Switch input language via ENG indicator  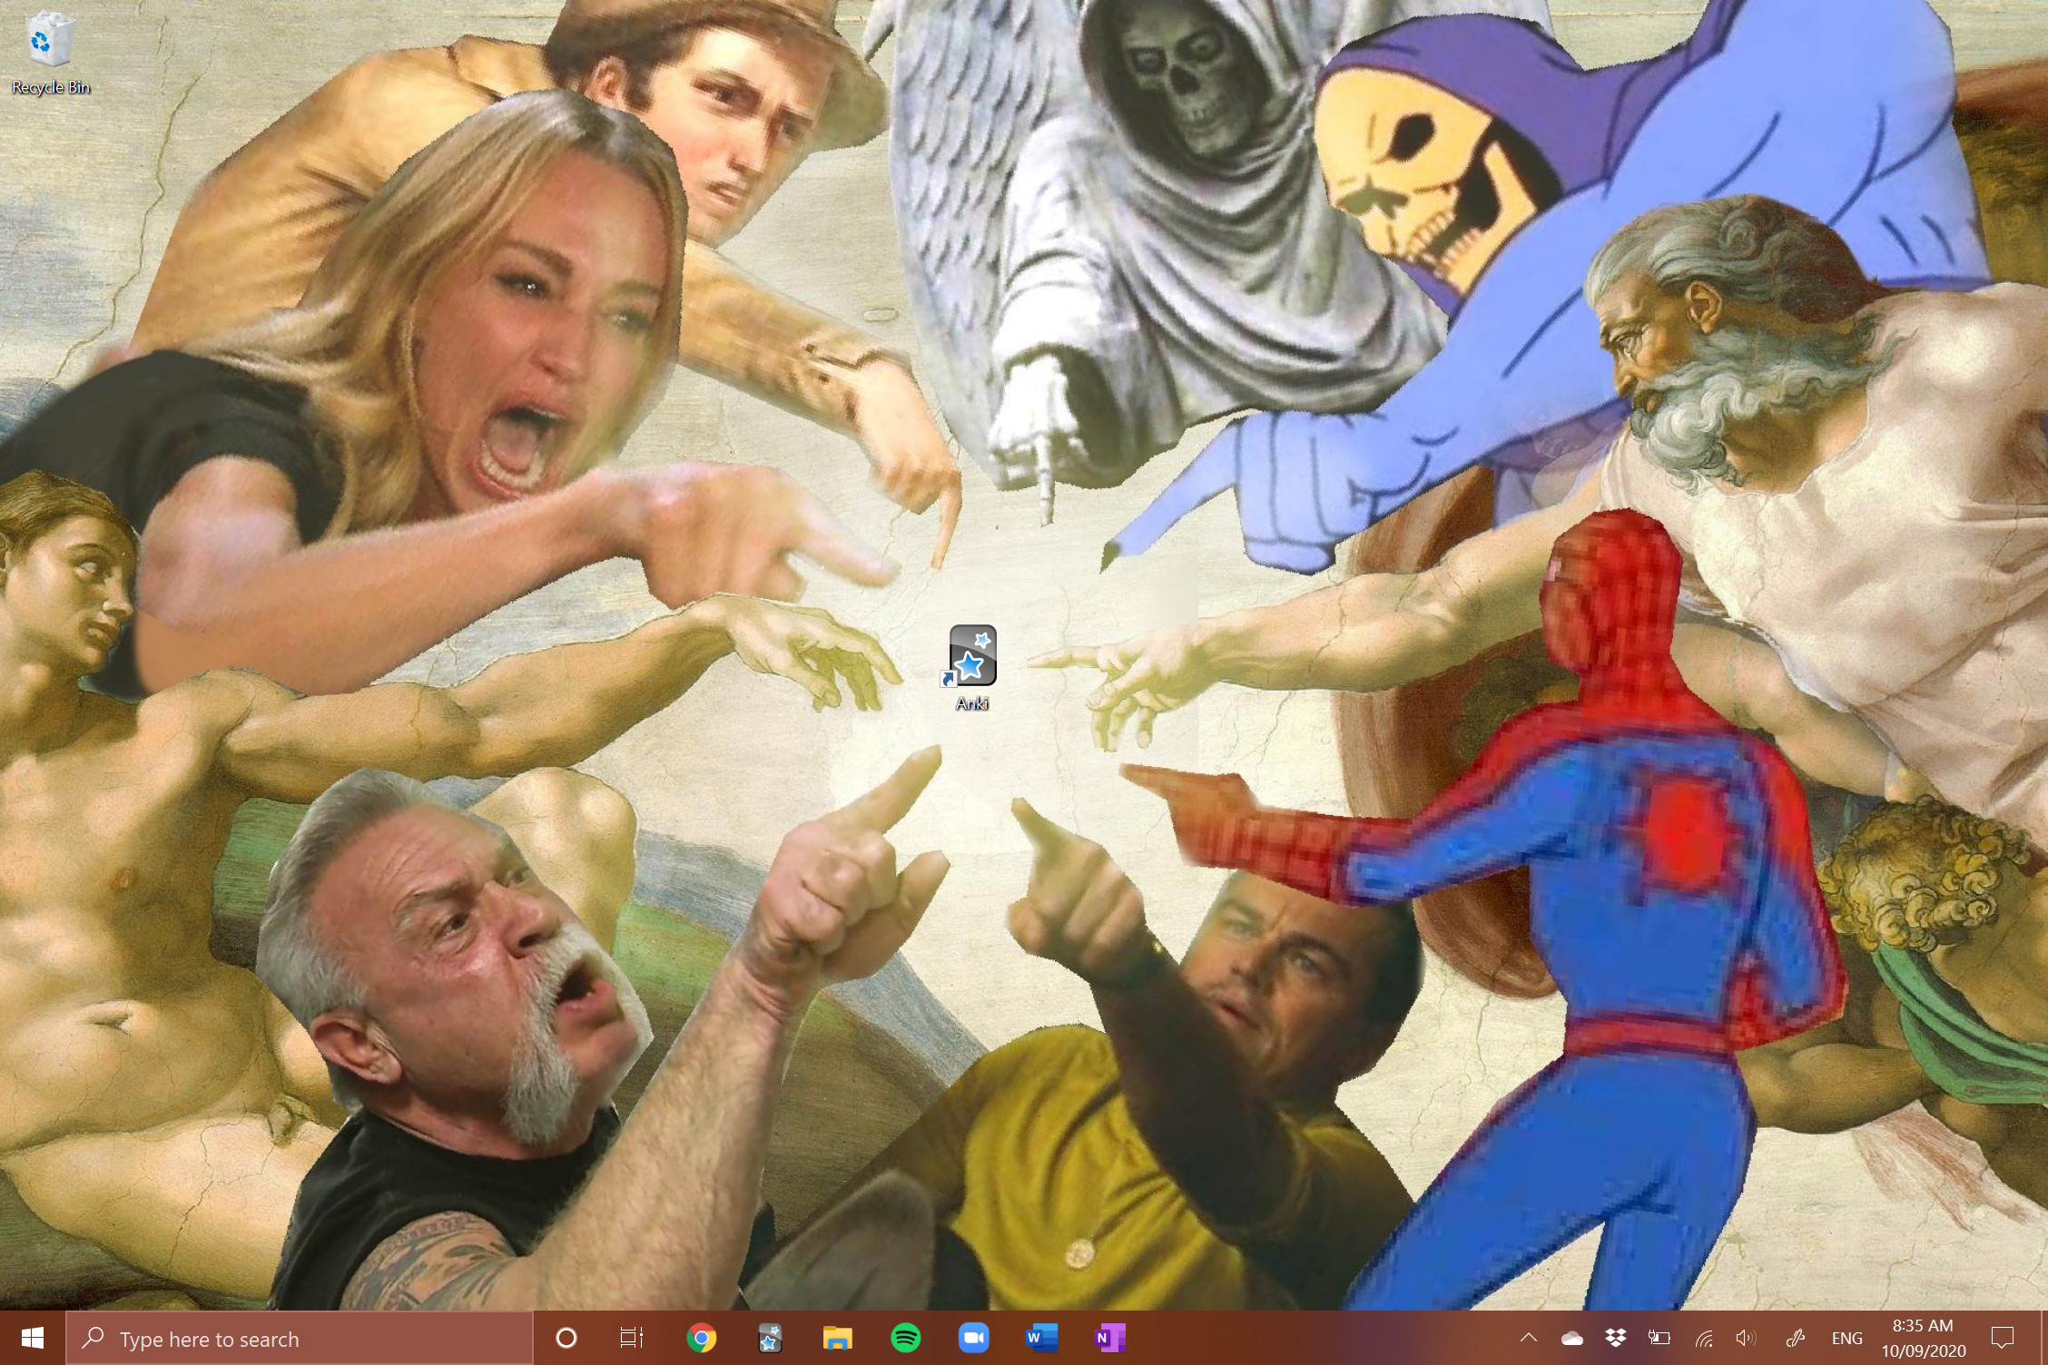pyautogui.click(x=1846, y=1338)
